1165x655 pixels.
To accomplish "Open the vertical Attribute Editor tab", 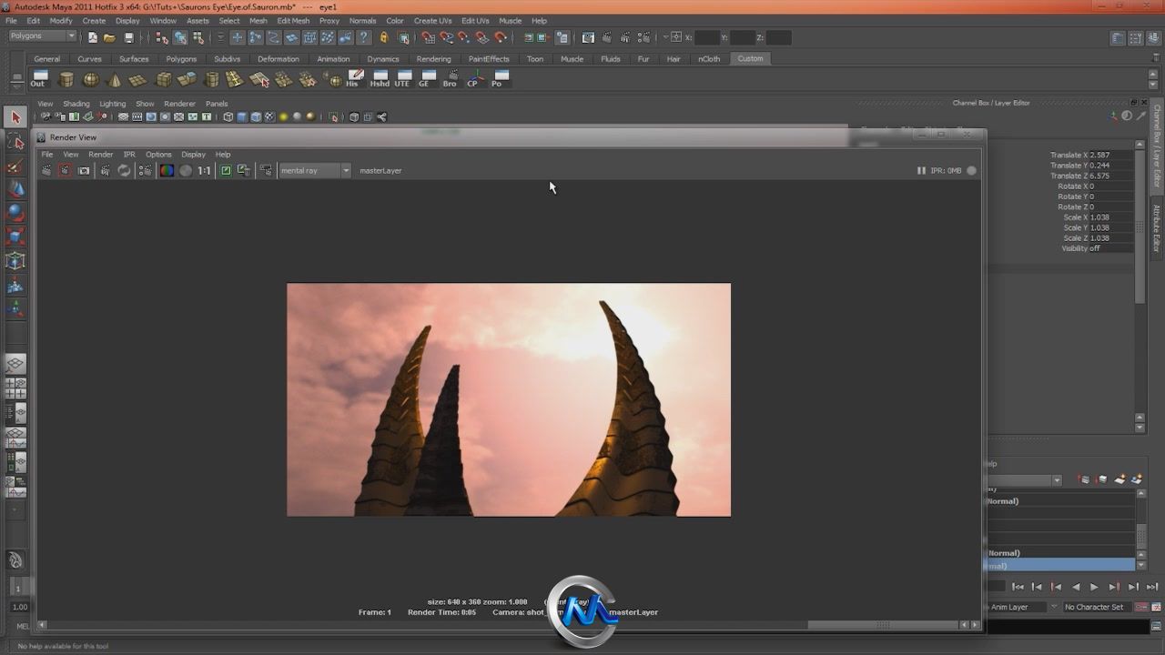I will pos(1157,229).
